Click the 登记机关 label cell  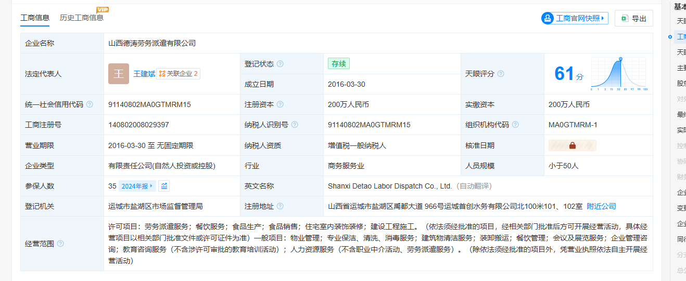(62, 206)
